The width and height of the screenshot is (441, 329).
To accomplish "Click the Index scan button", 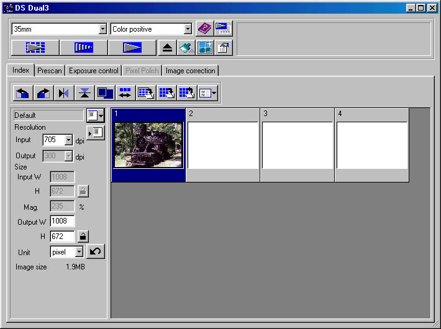I will (35, 48).
